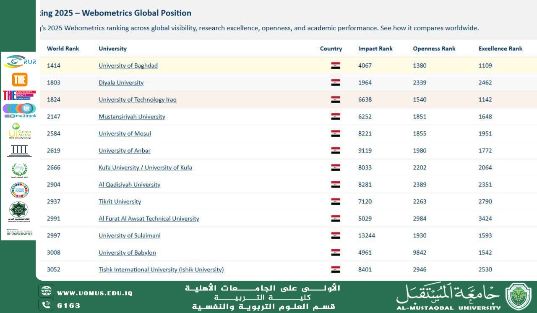
Task: Click openness rank value 9842
Action: [420, 253]
